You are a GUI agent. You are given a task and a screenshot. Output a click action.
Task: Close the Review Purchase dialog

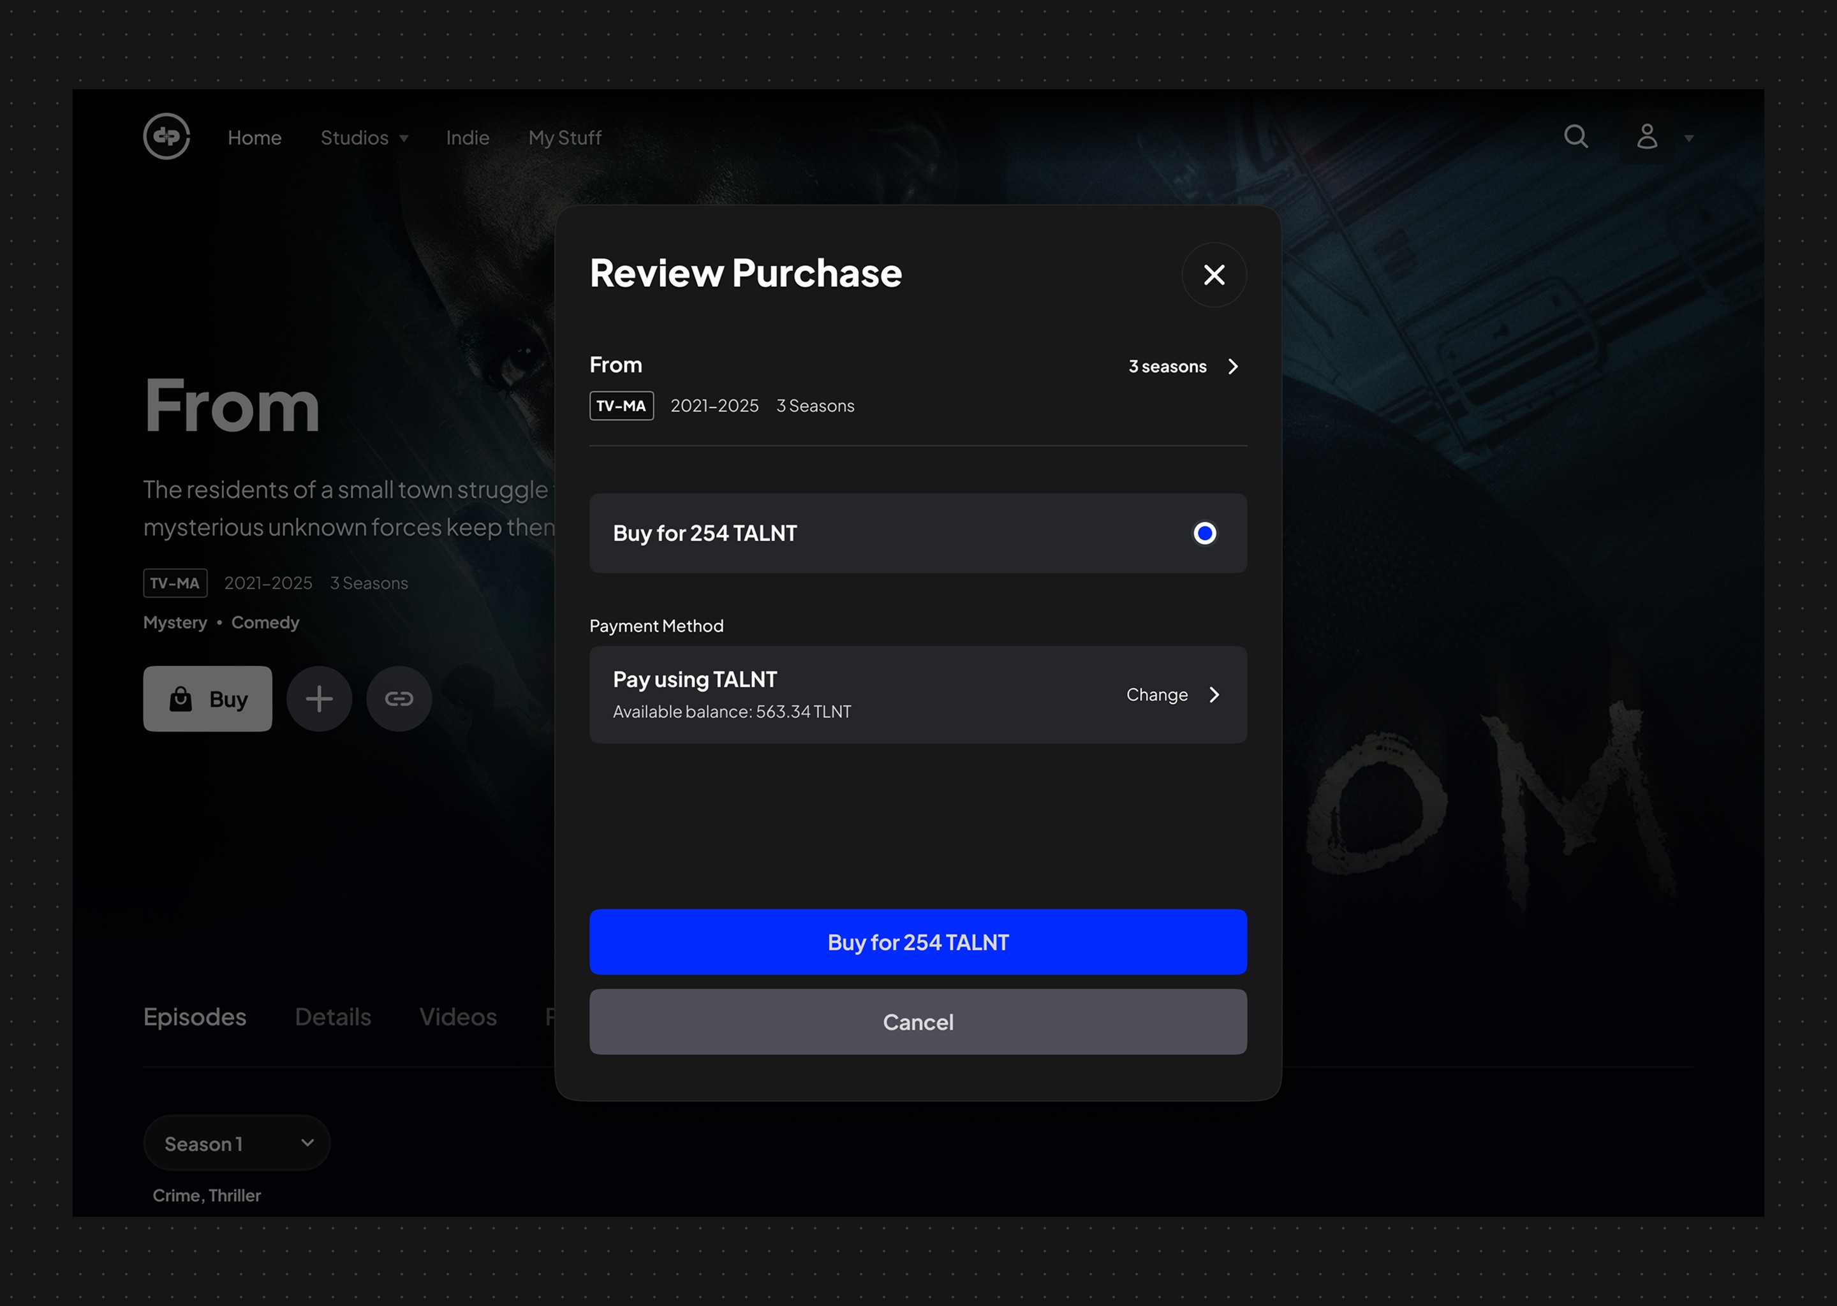point(1214,275)
